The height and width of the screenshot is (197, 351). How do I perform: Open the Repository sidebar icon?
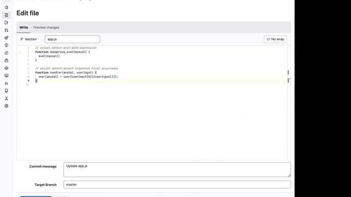coord(6,15)
